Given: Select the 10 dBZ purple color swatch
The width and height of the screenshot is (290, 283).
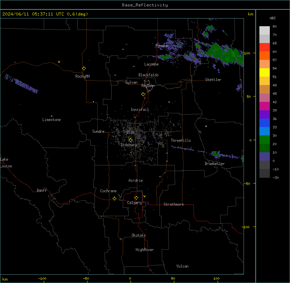Looking at the screenshot, I should 264,157.
